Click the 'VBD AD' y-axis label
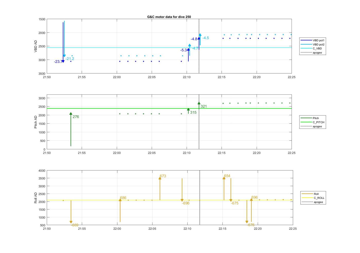This screenshot has width=360, height=253. click(36, 46)
